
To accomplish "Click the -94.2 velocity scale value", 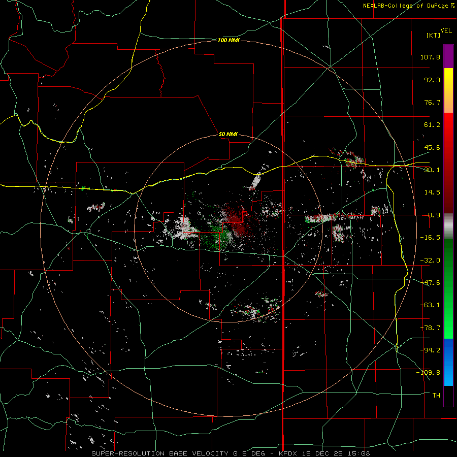I will click(430, 350).
